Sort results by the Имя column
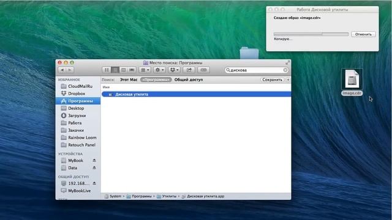 [x=106, y=87]
